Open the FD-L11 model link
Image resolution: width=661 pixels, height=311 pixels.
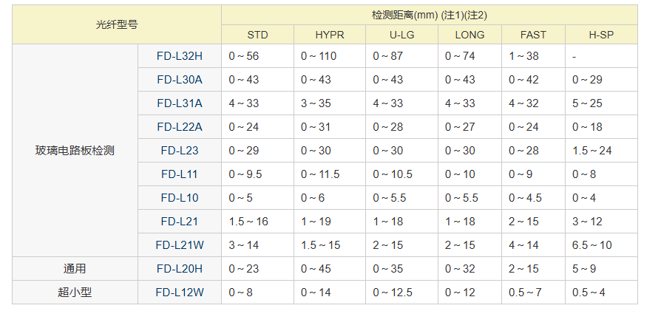tap(180, 174)
